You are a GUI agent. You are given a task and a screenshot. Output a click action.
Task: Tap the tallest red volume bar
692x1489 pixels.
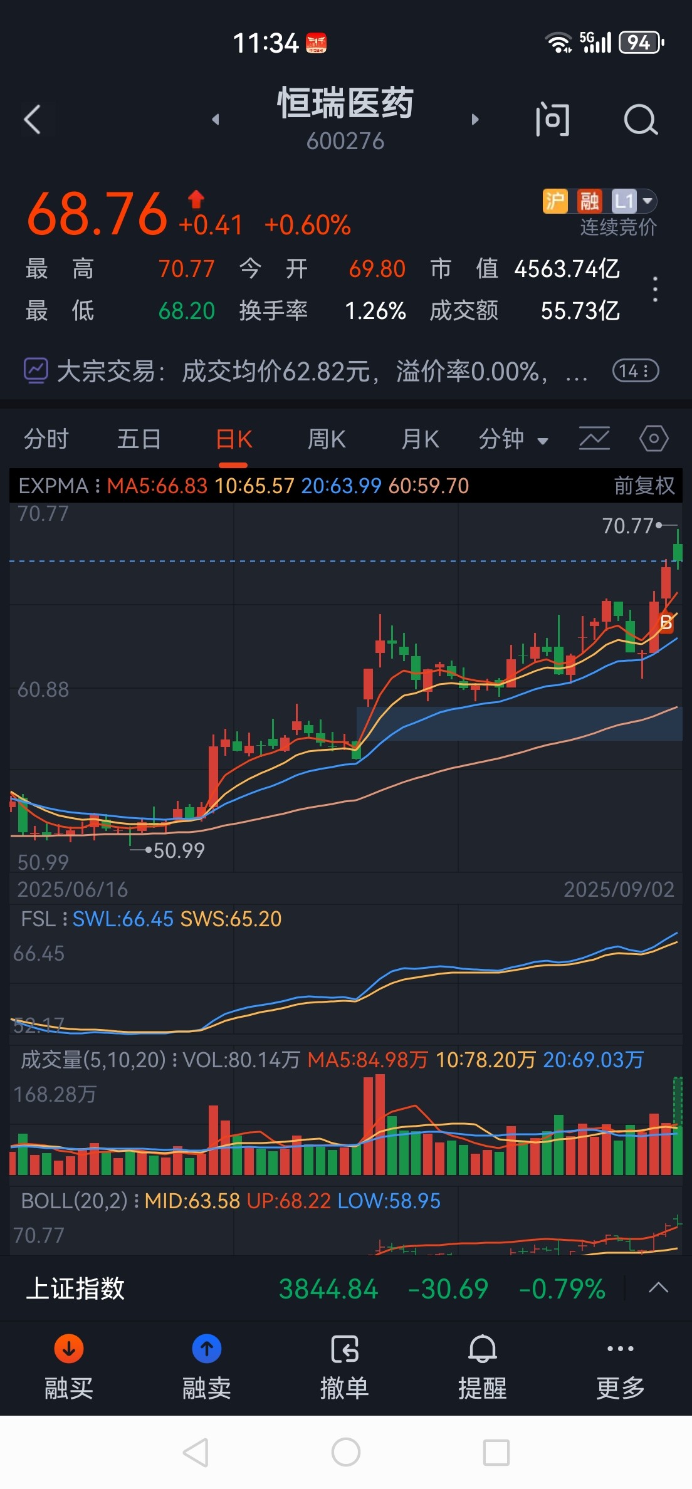(380, 1124)
